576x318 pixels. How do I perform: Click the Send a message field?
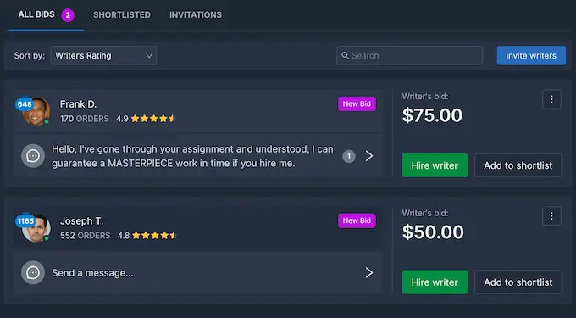(198, 273)
